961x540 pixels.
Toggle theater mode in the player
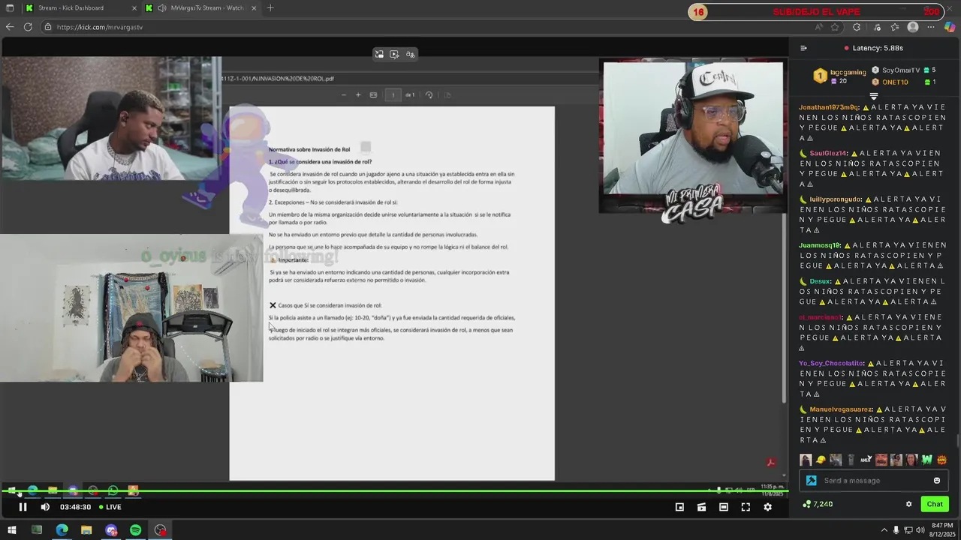723,507
